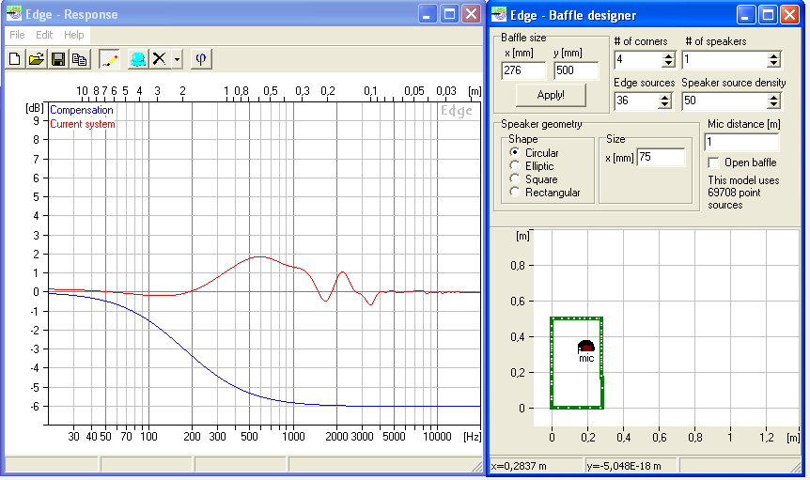Minimize the Edge - Response window
This screenshot has width=810, height=480.
[x=427, y=14]
